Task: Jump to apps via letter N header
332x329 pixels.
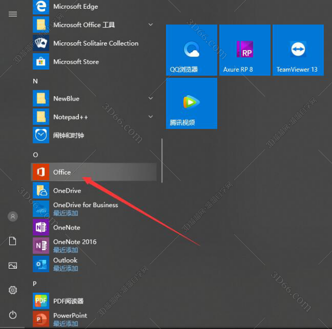Action: (35, 81)
